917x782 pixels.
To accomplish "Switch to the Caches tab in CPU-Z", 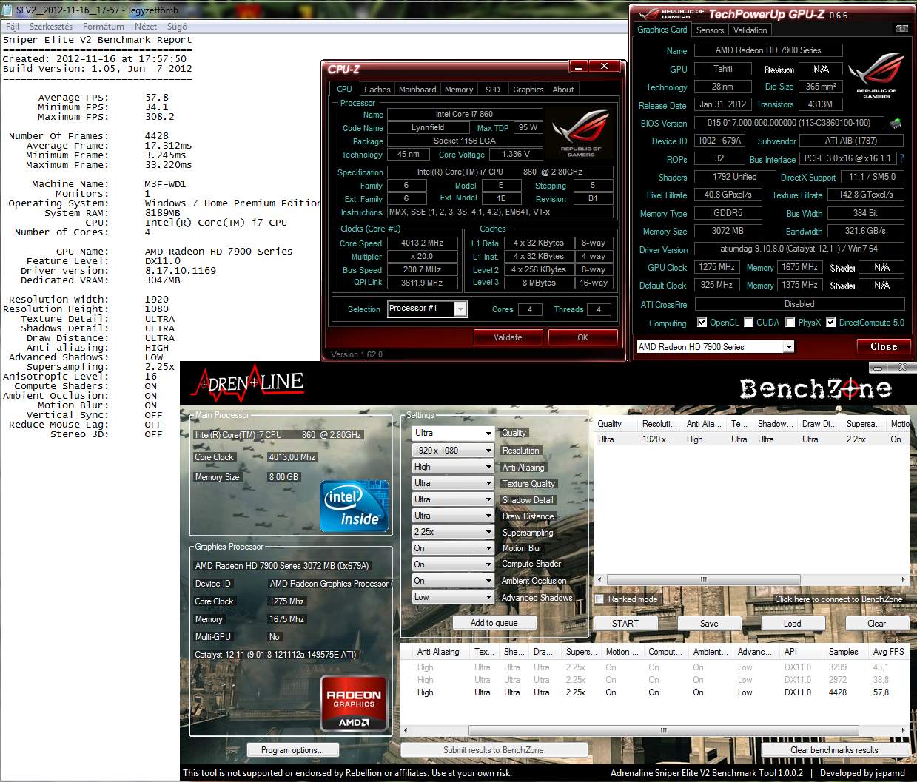I will click(377, 90).
